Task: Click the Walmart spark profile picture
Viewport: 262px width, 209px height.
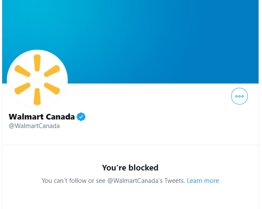Action: pos(37,80)
